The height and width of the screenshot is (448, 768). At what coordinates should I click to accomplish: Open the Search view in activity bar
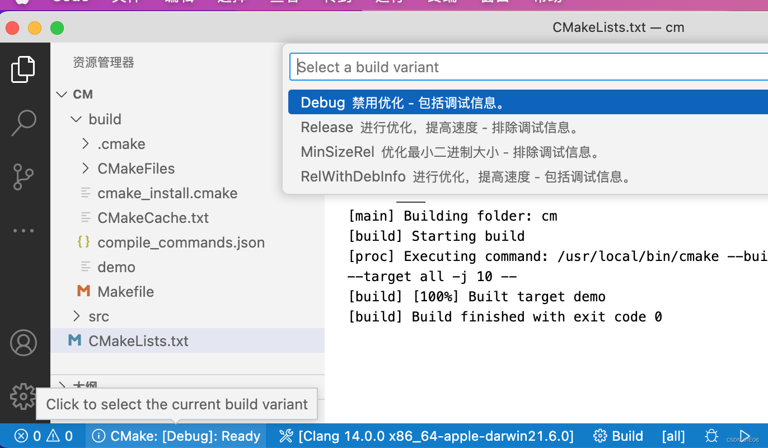(x=24, y=123)
